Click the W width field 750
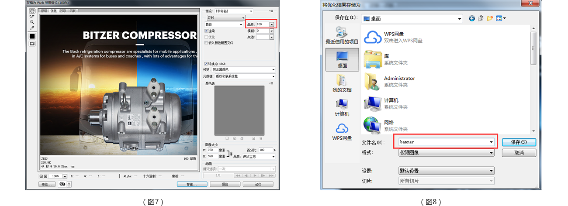Screen dimensions: 568x206 [x=212, y=150]
